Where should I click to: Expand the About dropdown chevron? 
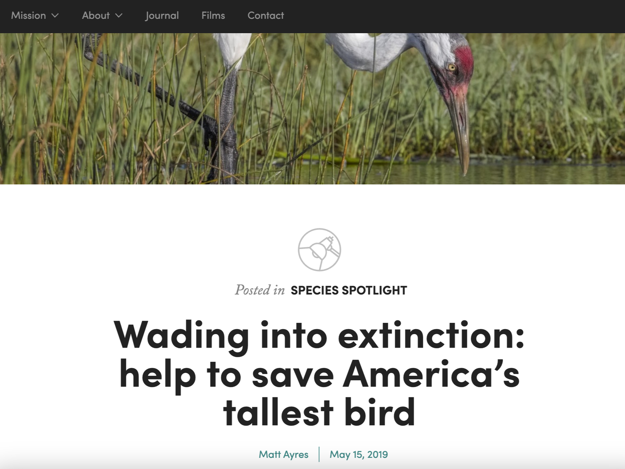119,15
